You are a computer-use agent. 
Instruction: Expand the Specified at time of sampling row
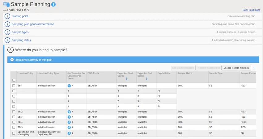[x=69, y=133]
